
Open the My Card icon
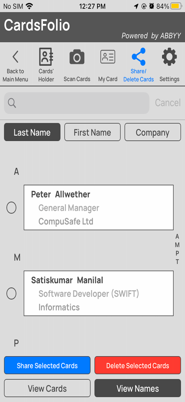[108, 57]
